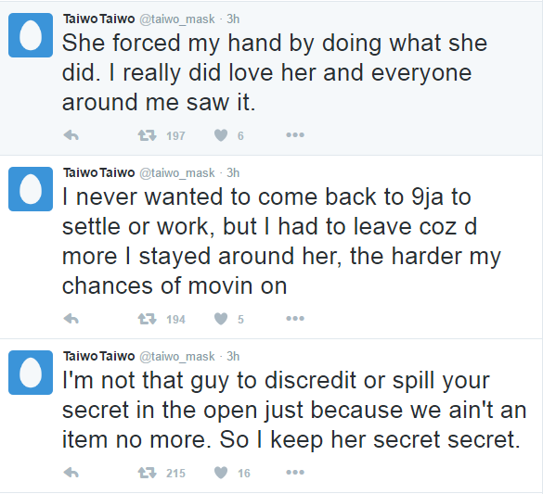This screenshot has height=494, width=543.
Task: Open the egg avatar on the second tweet
Action: [31, 189]
